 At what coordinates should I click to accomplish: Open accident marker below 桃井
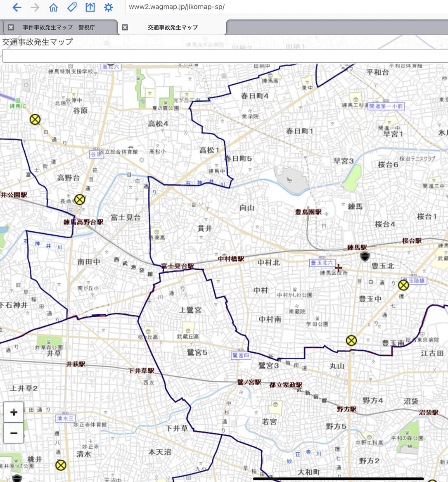[61, 465]
